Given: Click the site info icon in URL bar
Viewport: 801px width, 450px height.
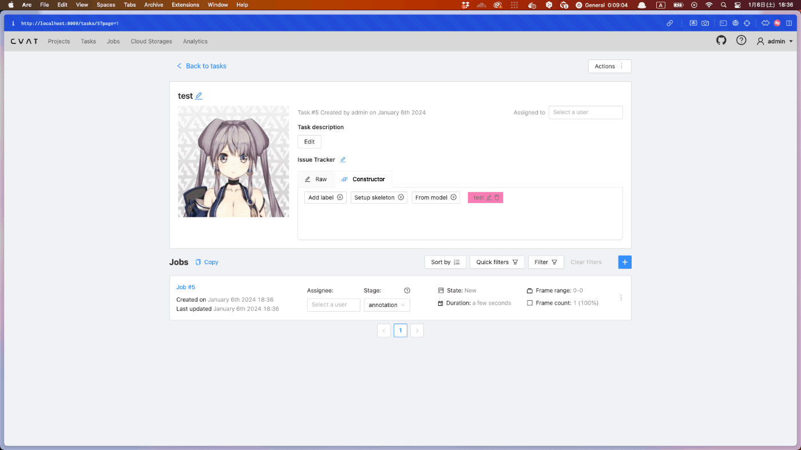Looking at the screenshot, I should click(x=13, y=23).
